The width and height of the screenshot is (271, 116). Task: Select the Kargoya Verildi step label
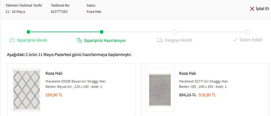[x=178, y=40]
